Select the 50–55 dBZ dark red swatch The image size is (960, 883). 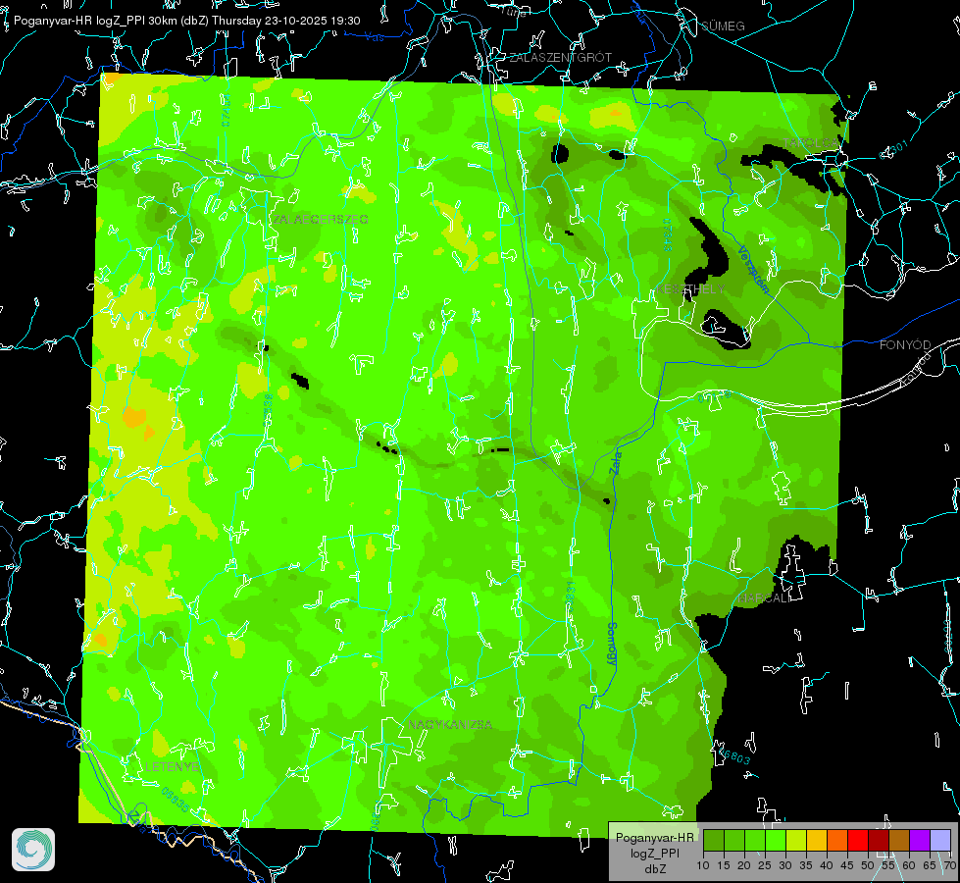click(x=878, y=840)
